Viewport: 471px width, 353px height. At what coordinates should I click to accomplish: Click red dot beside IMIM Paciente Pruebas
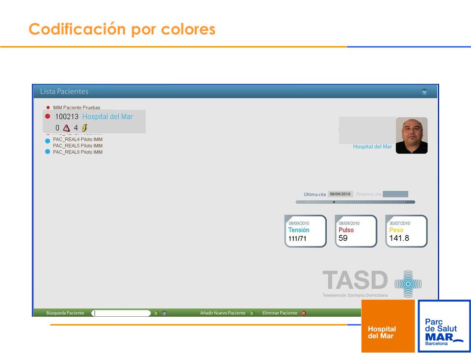tap(48, 107)
